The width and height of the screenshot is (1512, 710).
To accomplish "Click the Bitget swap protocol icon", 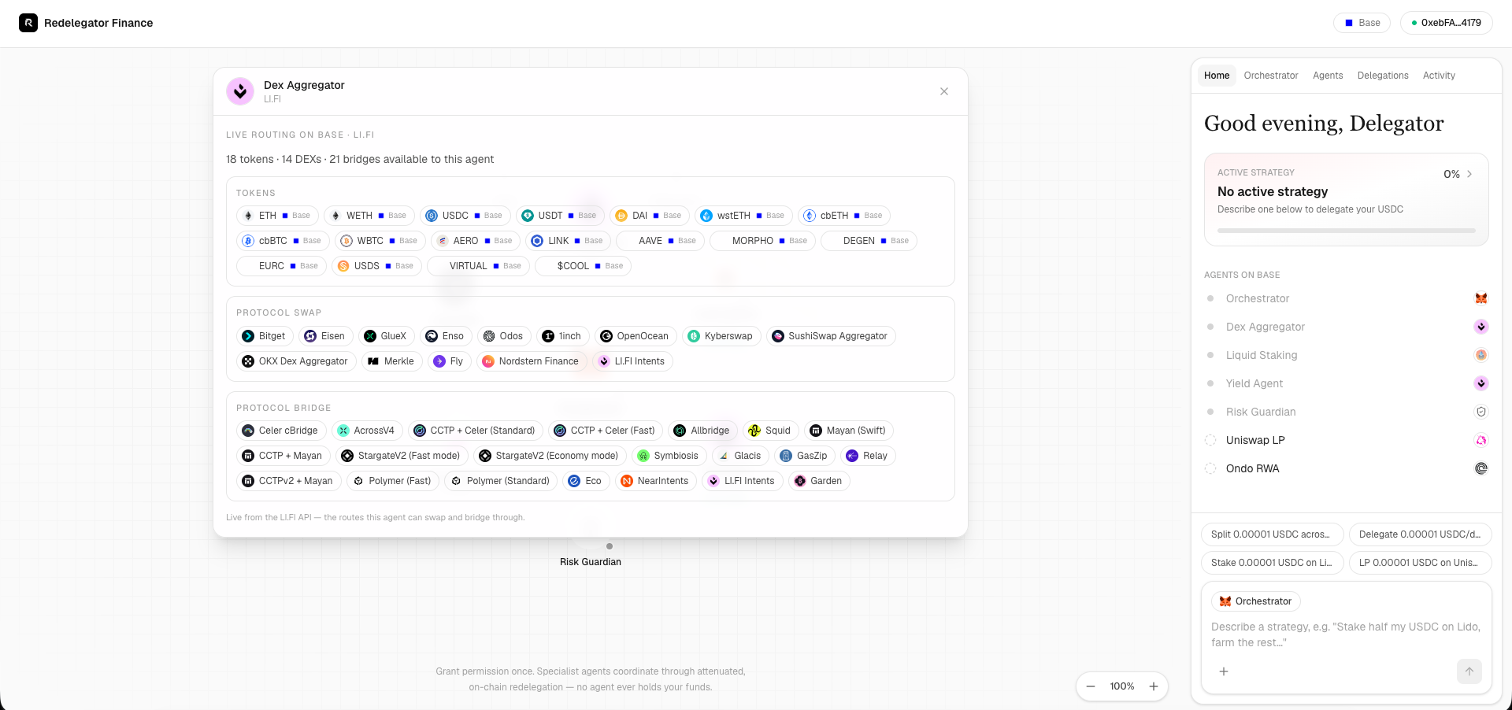I will coord(248,336).
